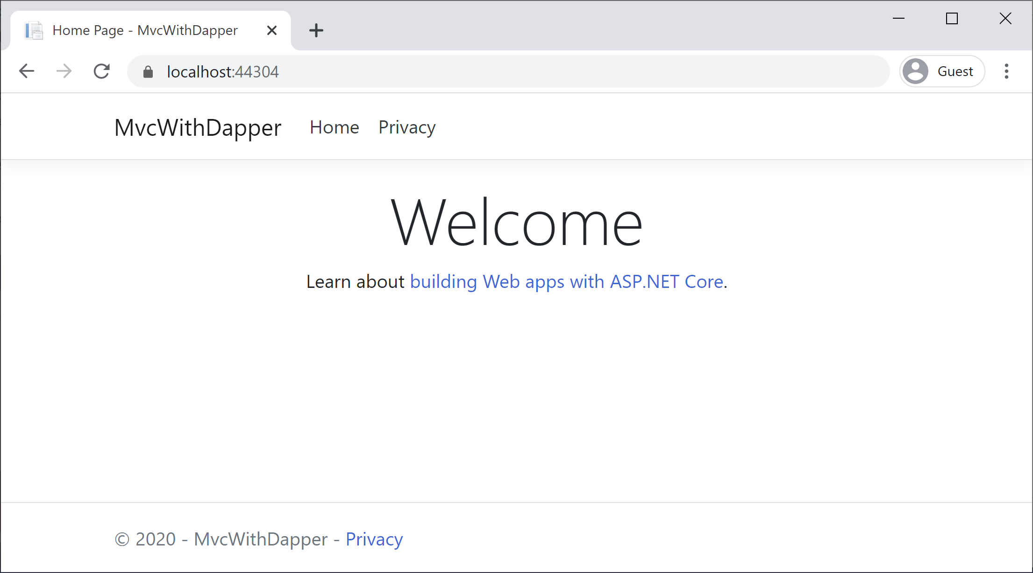1033x573 pixels.
Task: Open Privacy from the navigation bar
Action: click(x=407, y=127)
